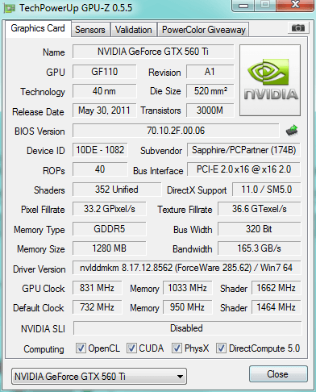Click the camera screenshot icon
This screenshot has width=316, height=392.
(x=297, y=27)
